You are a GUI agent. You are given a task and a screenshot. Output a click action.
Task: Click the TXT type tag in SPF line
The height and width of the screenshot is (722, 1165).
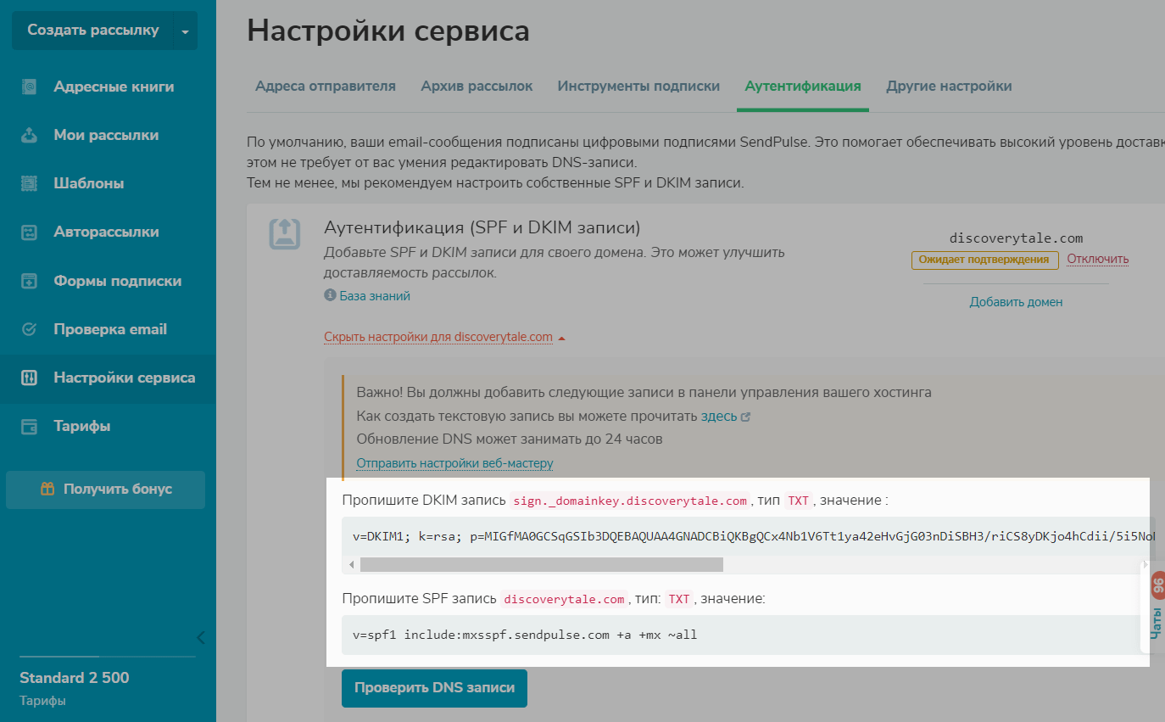[x=679, y=599]
